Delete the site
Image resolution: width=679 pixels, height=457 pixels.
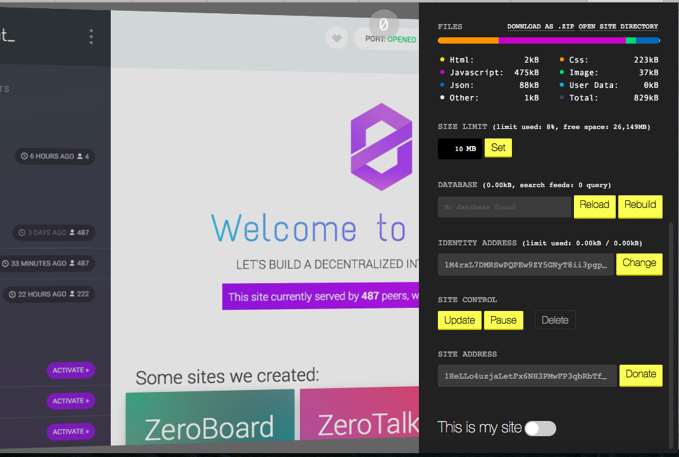(x=555, y=320)
